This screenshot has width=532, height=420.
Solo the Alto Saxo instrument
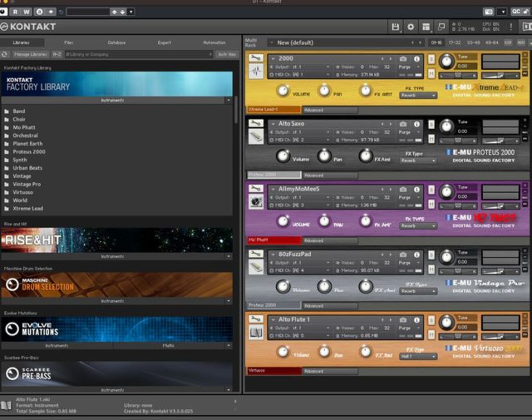point(431,124)
